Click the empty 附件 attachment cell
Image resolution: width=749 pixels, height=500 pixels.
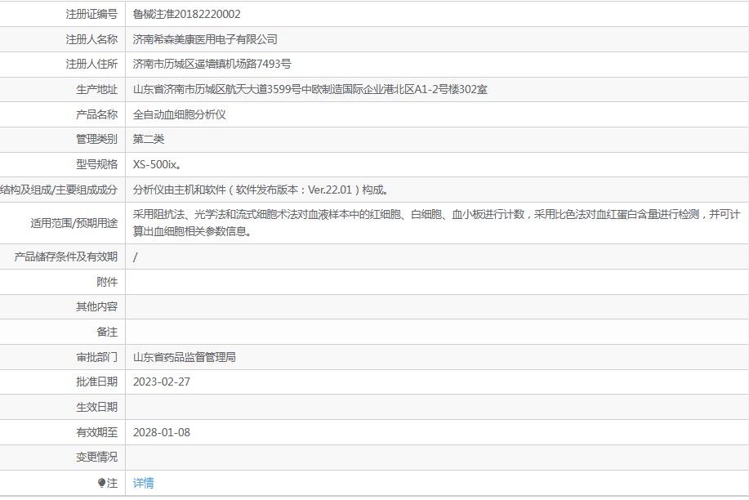tap(436, 282)
